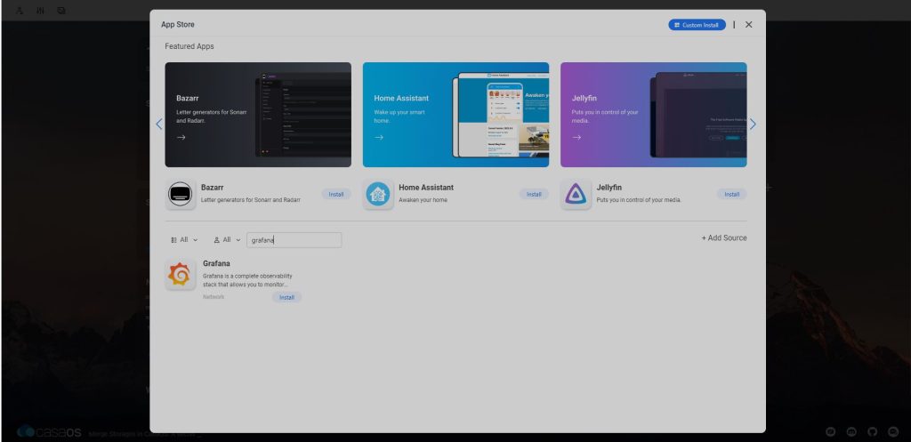Open the author filter All dropdown
This screenshot has height=442, width=911.
pyautogui.click(x=227, y=240)
